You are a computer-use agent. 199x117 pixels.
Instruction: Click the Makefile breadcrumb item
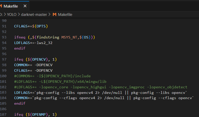click(x=65, y=15)
